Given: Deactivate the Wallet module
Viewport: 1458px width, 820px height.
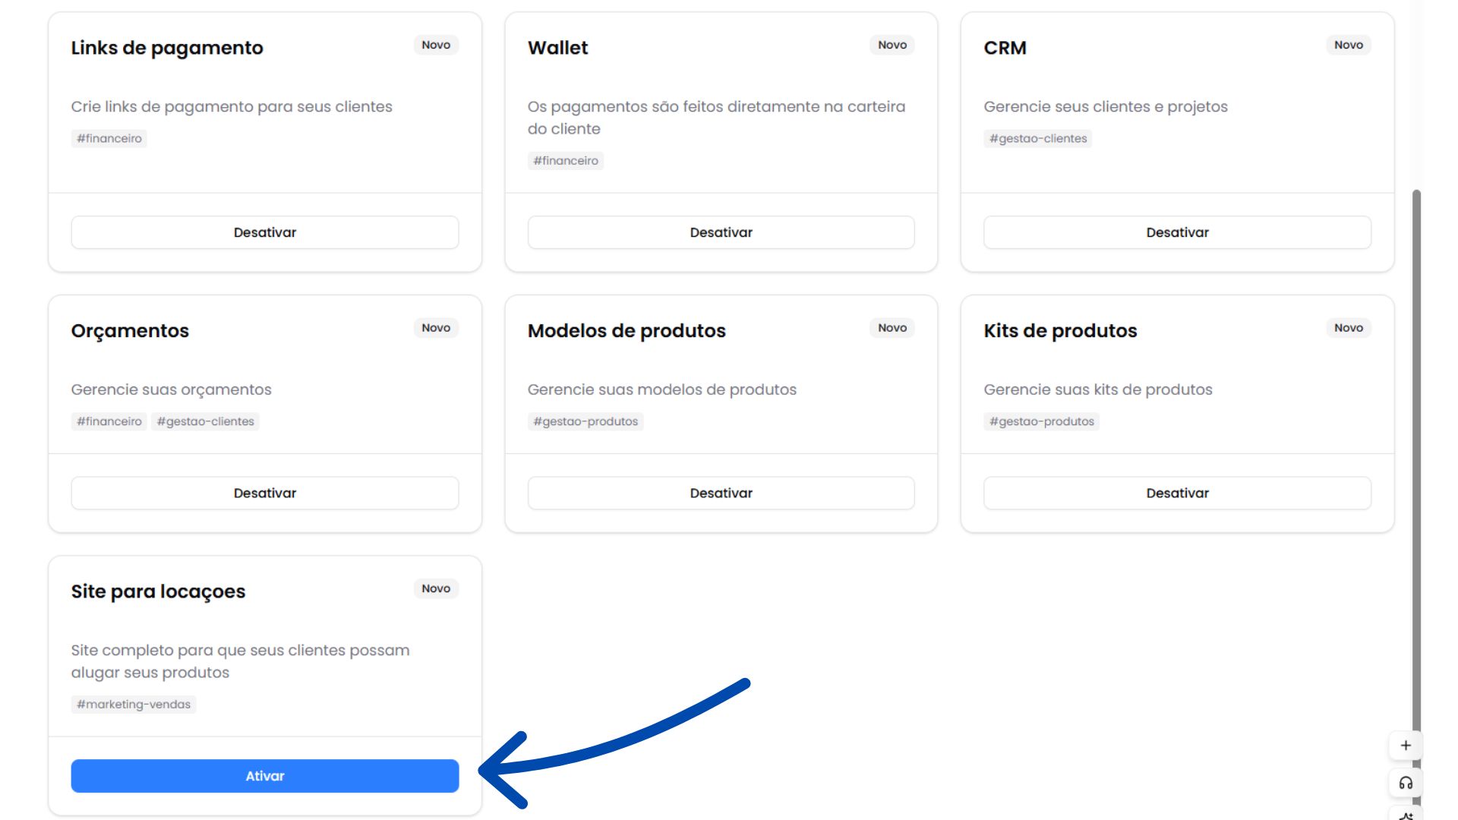Looking at the screenshot, I should [721, 232].
